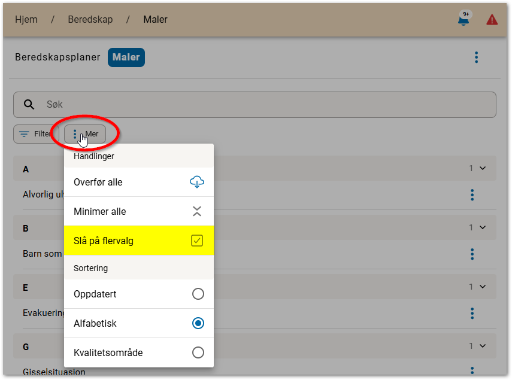Open the Filter button
Image resolution: width=512 pixels, height=380 pixels.
35,134
